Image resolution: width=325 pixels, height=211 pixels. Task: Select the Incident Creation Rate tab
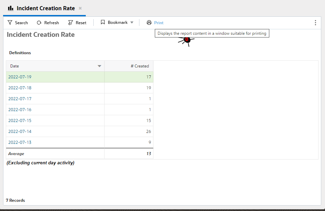click(x=45, y=8)
